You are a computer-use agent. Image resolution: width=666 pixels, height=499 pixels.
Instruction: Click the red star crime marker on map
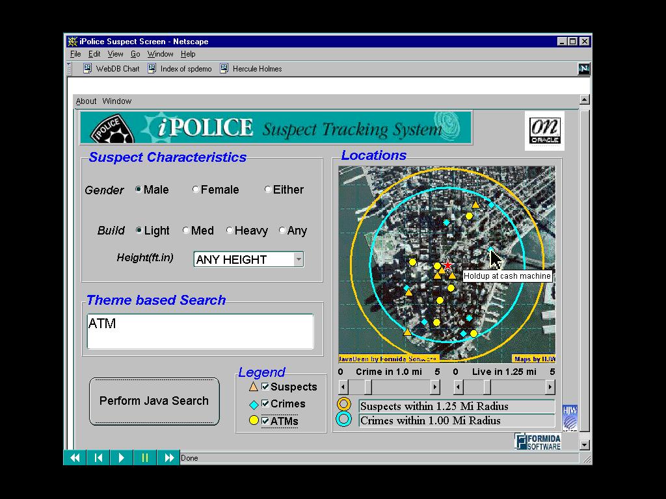tap(447, 265)
